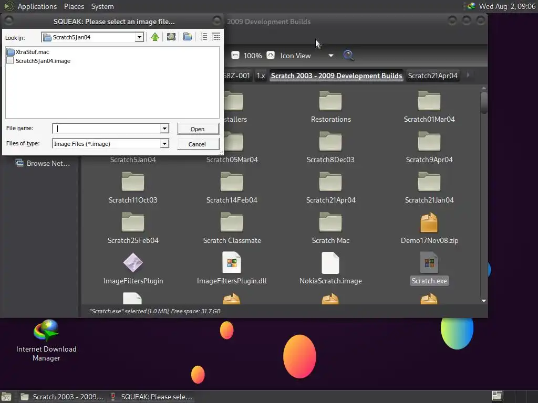Select the ImageFiltersPlugin.dll file
538x403 pixels.
[x=232, y=268]
